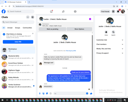Open the Facebook menu grid icon
This screenshot has height=102, width=128.
[113, 11]
